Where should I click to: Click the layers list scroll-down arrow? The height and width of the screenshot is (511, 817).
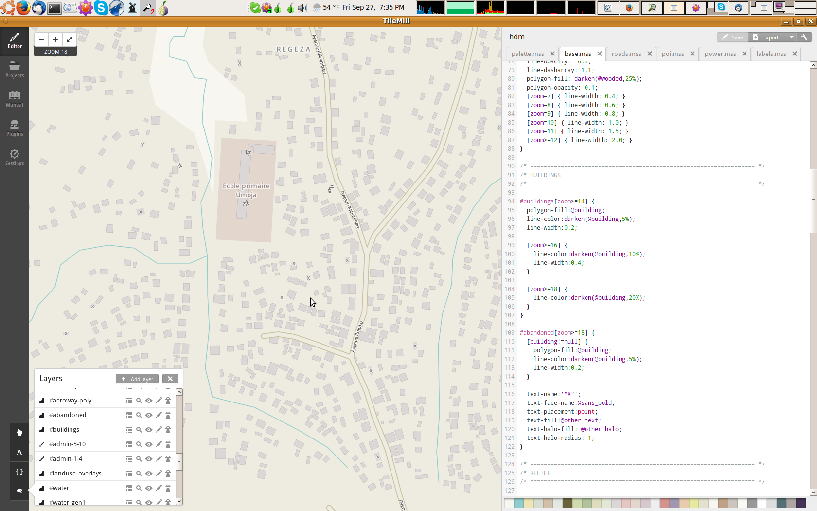[x=179, y=501]
